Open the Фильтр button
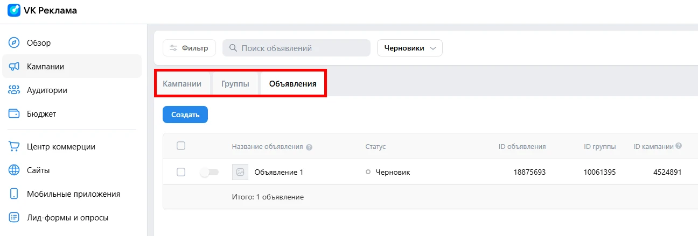The width and height of the screenshot is (698, 236). click(189, 48)
